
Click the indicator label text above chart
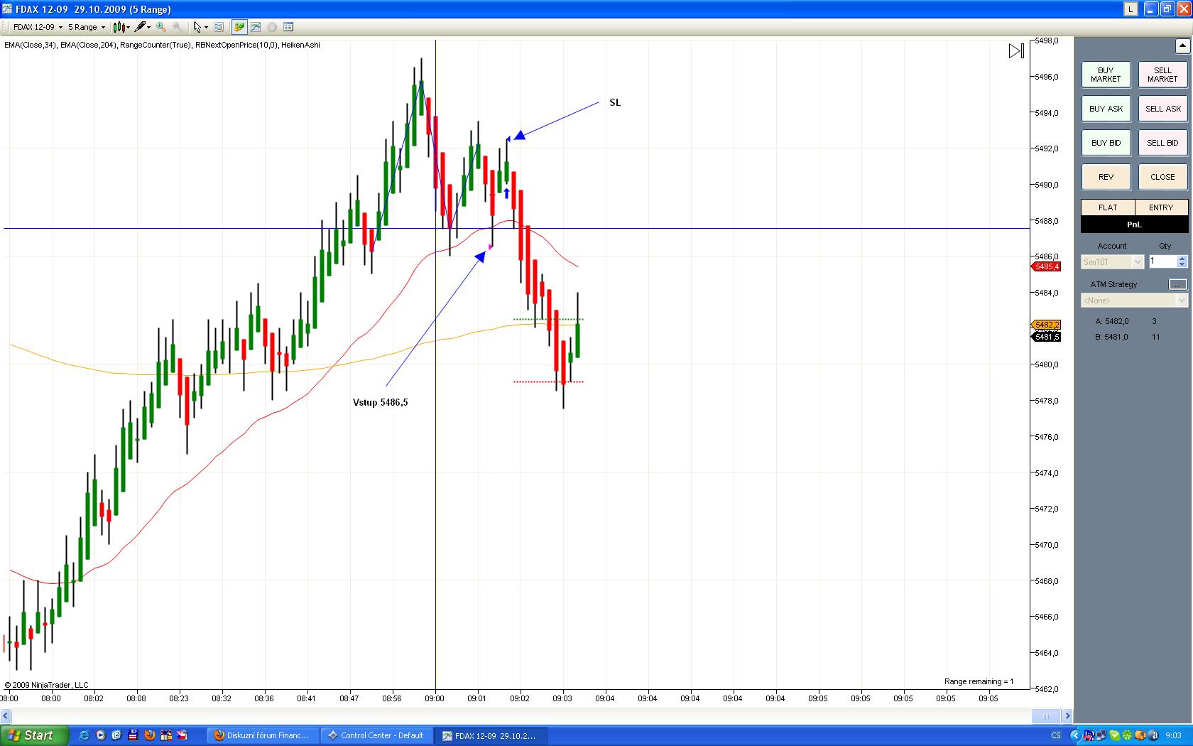162,45
